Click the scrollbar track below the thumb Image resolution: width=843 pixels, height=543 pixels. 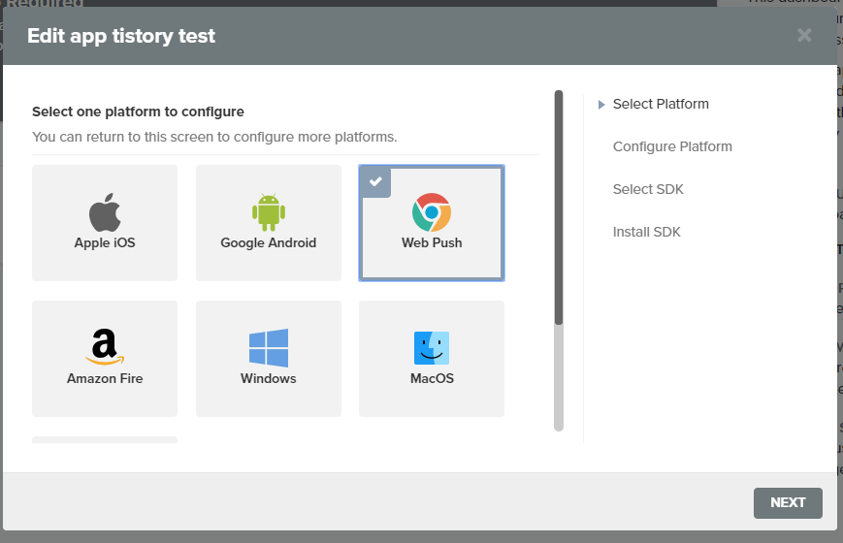pos(559,378)
